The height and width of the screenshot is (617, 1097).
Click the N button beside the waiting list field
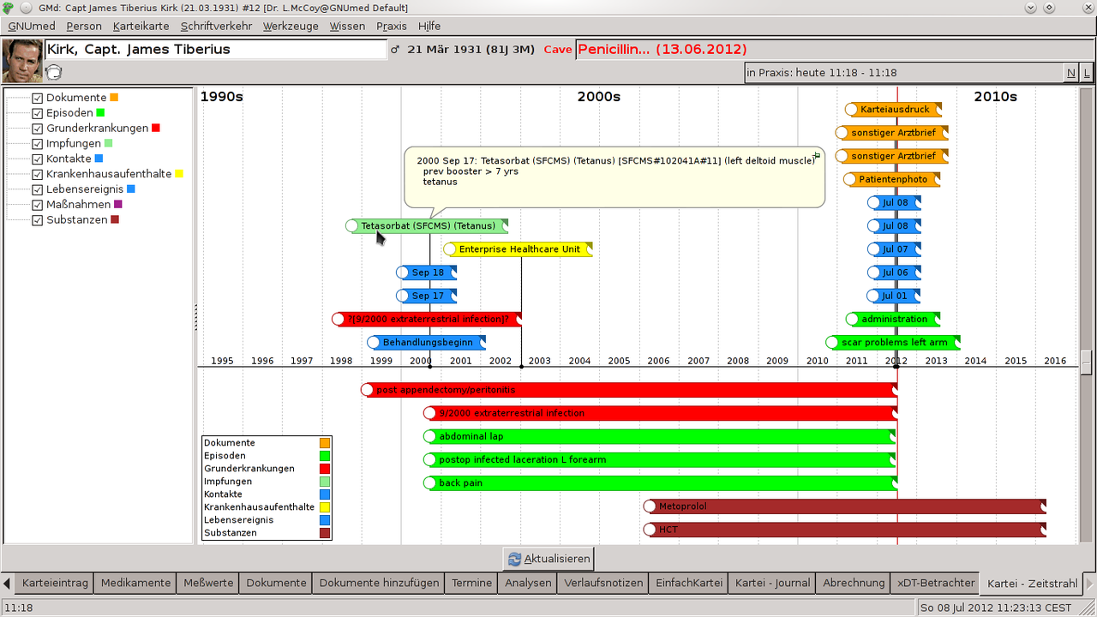[x=1071, y=73]
